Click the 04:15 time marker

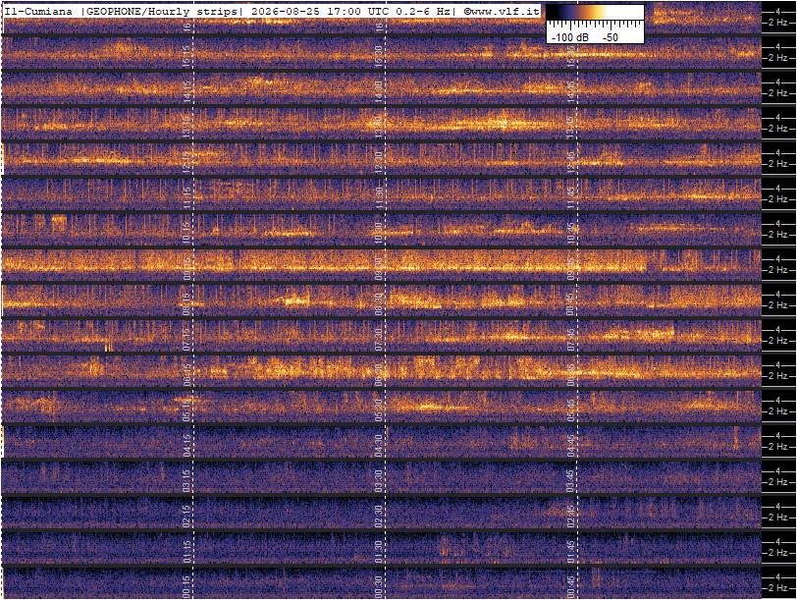click(186, 446)
